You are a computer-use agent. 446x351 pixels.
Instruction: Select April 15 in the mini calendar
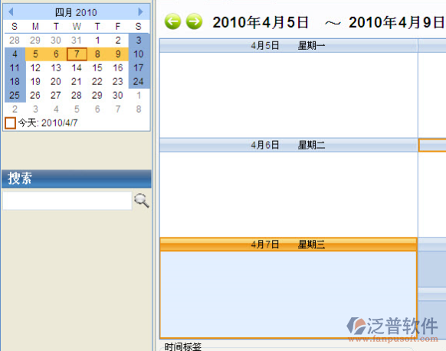tap(97, 67)
